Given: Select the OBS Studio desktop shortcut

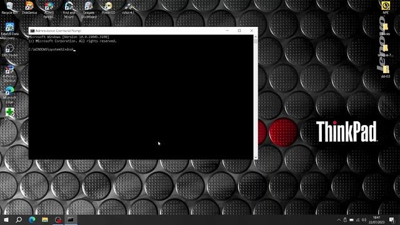Looking at the screenshot, I should click(x=9, y=50).
